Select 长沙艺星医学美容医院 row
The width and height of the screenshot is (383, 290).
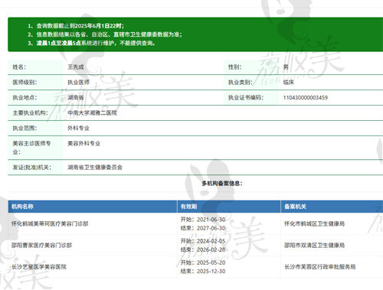(195, 267)
